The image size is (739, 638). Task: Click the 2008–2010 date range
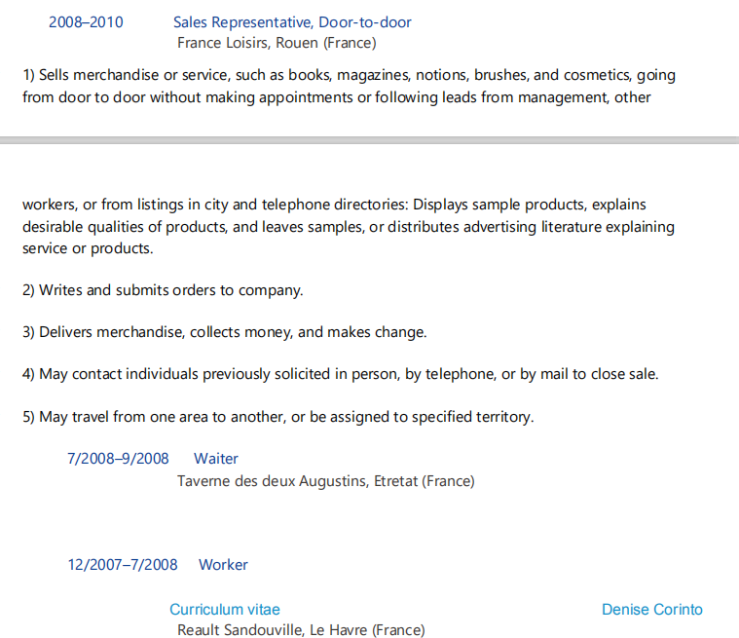[86, 22]
